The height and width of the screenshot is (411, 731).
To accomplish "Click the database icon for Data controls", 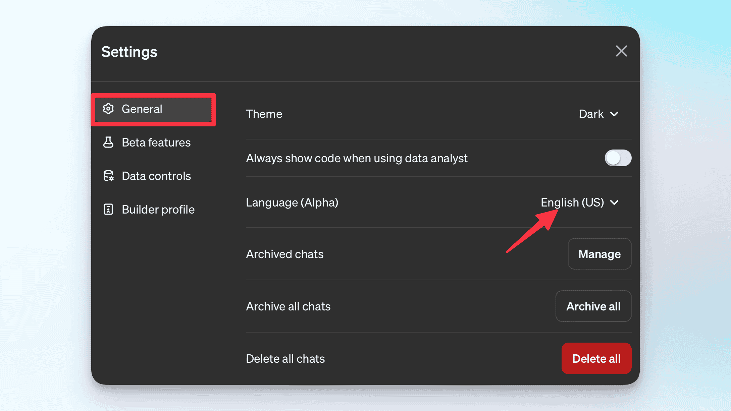I will pos(108,176).
